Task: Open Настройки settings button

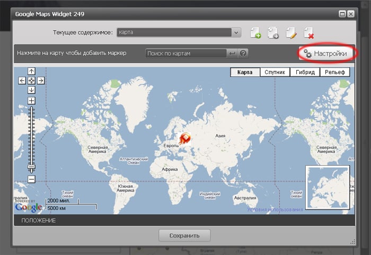Action: coord(325,53)
